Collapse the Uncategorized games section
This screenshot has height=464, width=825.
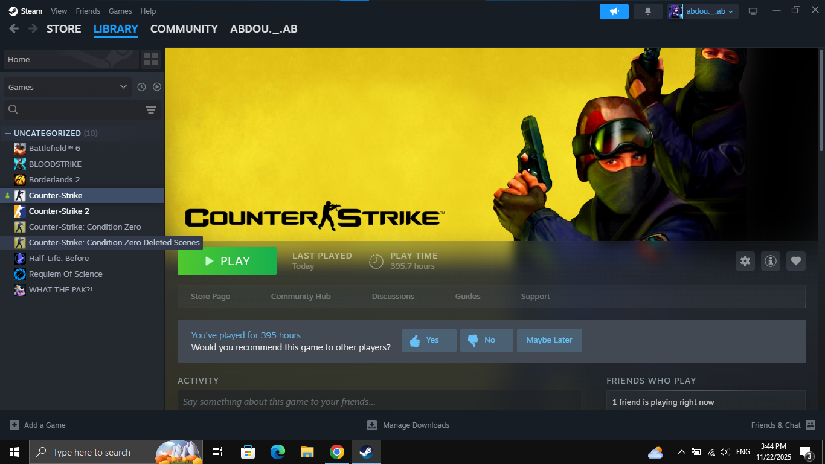(8, 133)
